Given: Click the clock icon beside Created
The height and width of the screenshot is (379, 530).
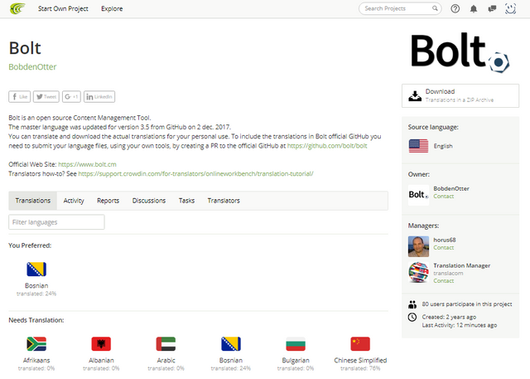Looking at the screenshot, I should tap(412, 317).
